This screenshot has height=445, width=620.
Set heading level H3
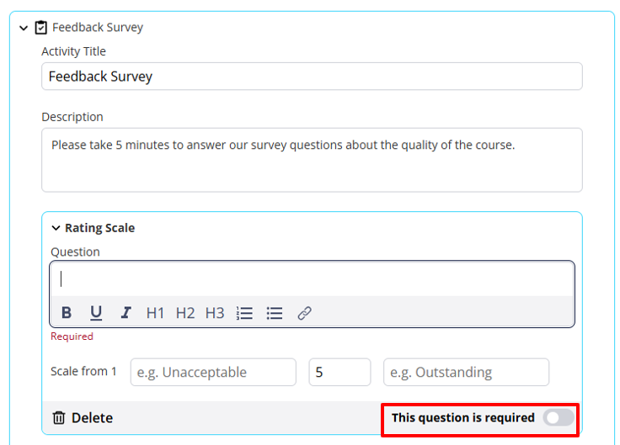[215, 313]
